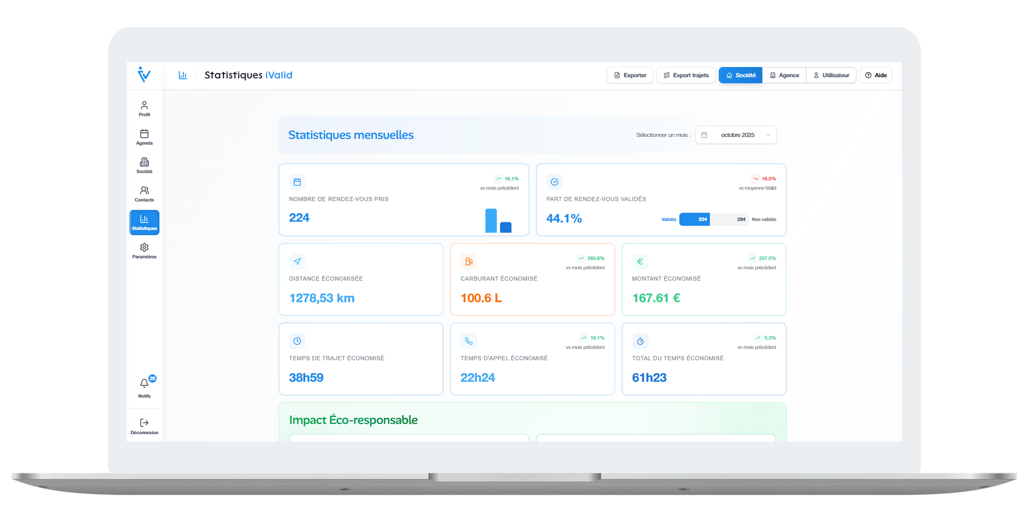Open the Contacts panel
This screenshot has height=507, width=1029.
(144, 194)
